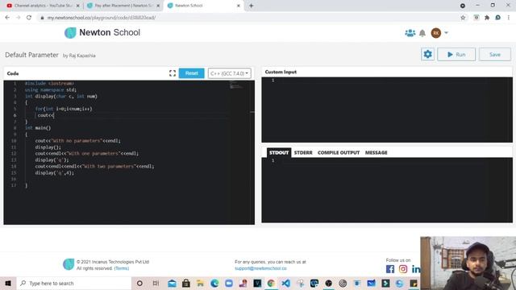Open the MESSAGE tab
This screenshot has height=290, width=516.
click(377, 152)
